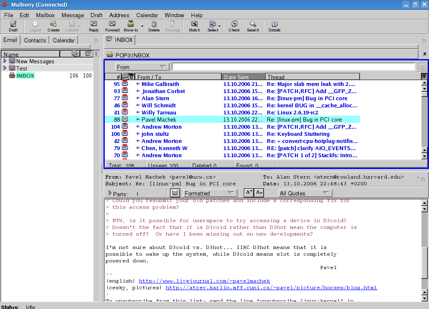Open the livejournal.com pavelmachek link
Image resolution: width=429 pixels, height=309 pixels.
(x=204, y=281)
